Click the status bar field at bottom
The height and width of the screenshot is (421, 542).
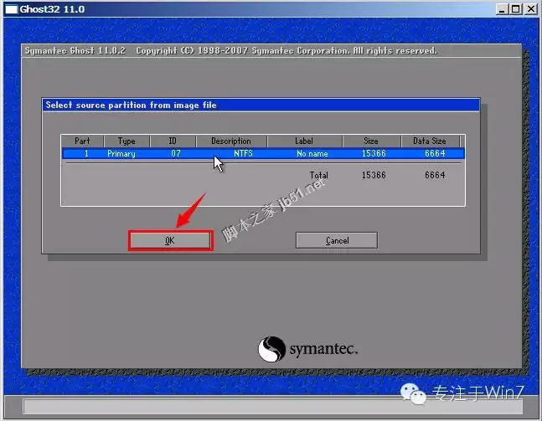[x=273, y=406]
